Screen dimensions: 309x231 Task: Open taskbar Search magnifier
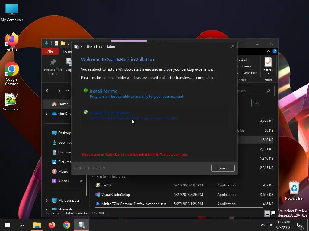(x=22, y=225)
